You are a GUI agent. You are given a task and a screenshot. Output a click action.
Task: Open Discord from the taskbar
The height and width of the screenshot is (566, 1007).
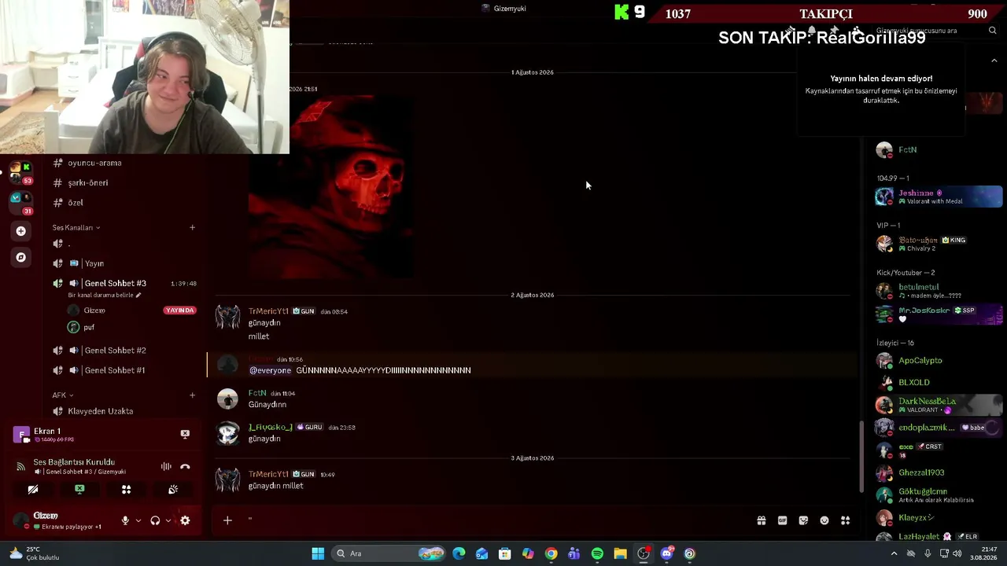point(666,553)
